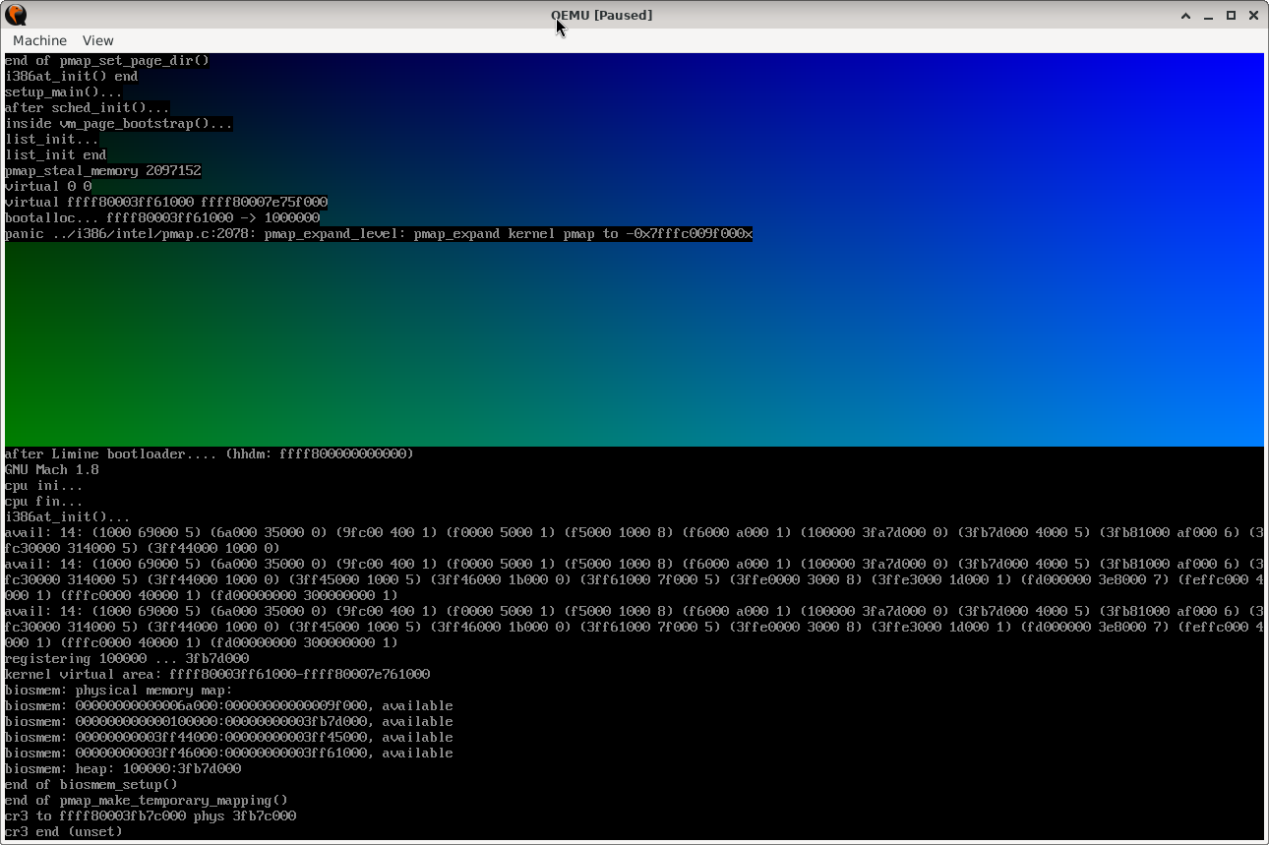The height and width of the screenshot is (845, 1269).
Task: Click the pmap_expand_level panic message line
Action: [x=379, y=233]
